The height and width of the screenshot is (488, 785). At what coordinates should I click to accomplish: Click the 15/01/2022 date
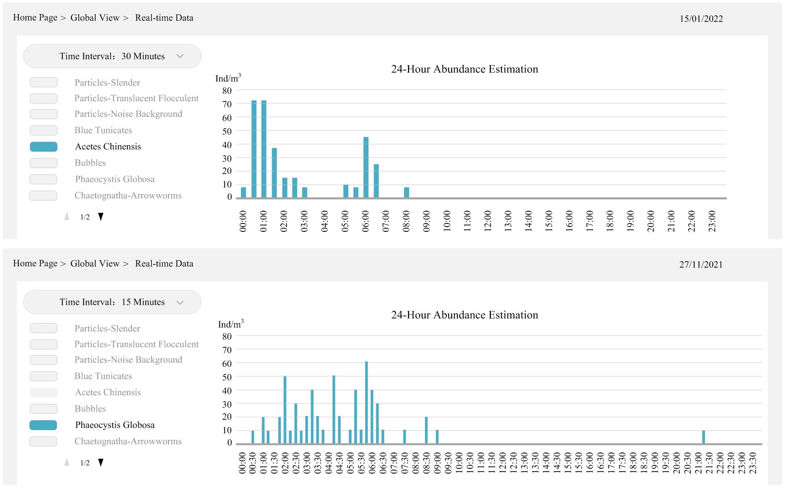pos(701,19)
